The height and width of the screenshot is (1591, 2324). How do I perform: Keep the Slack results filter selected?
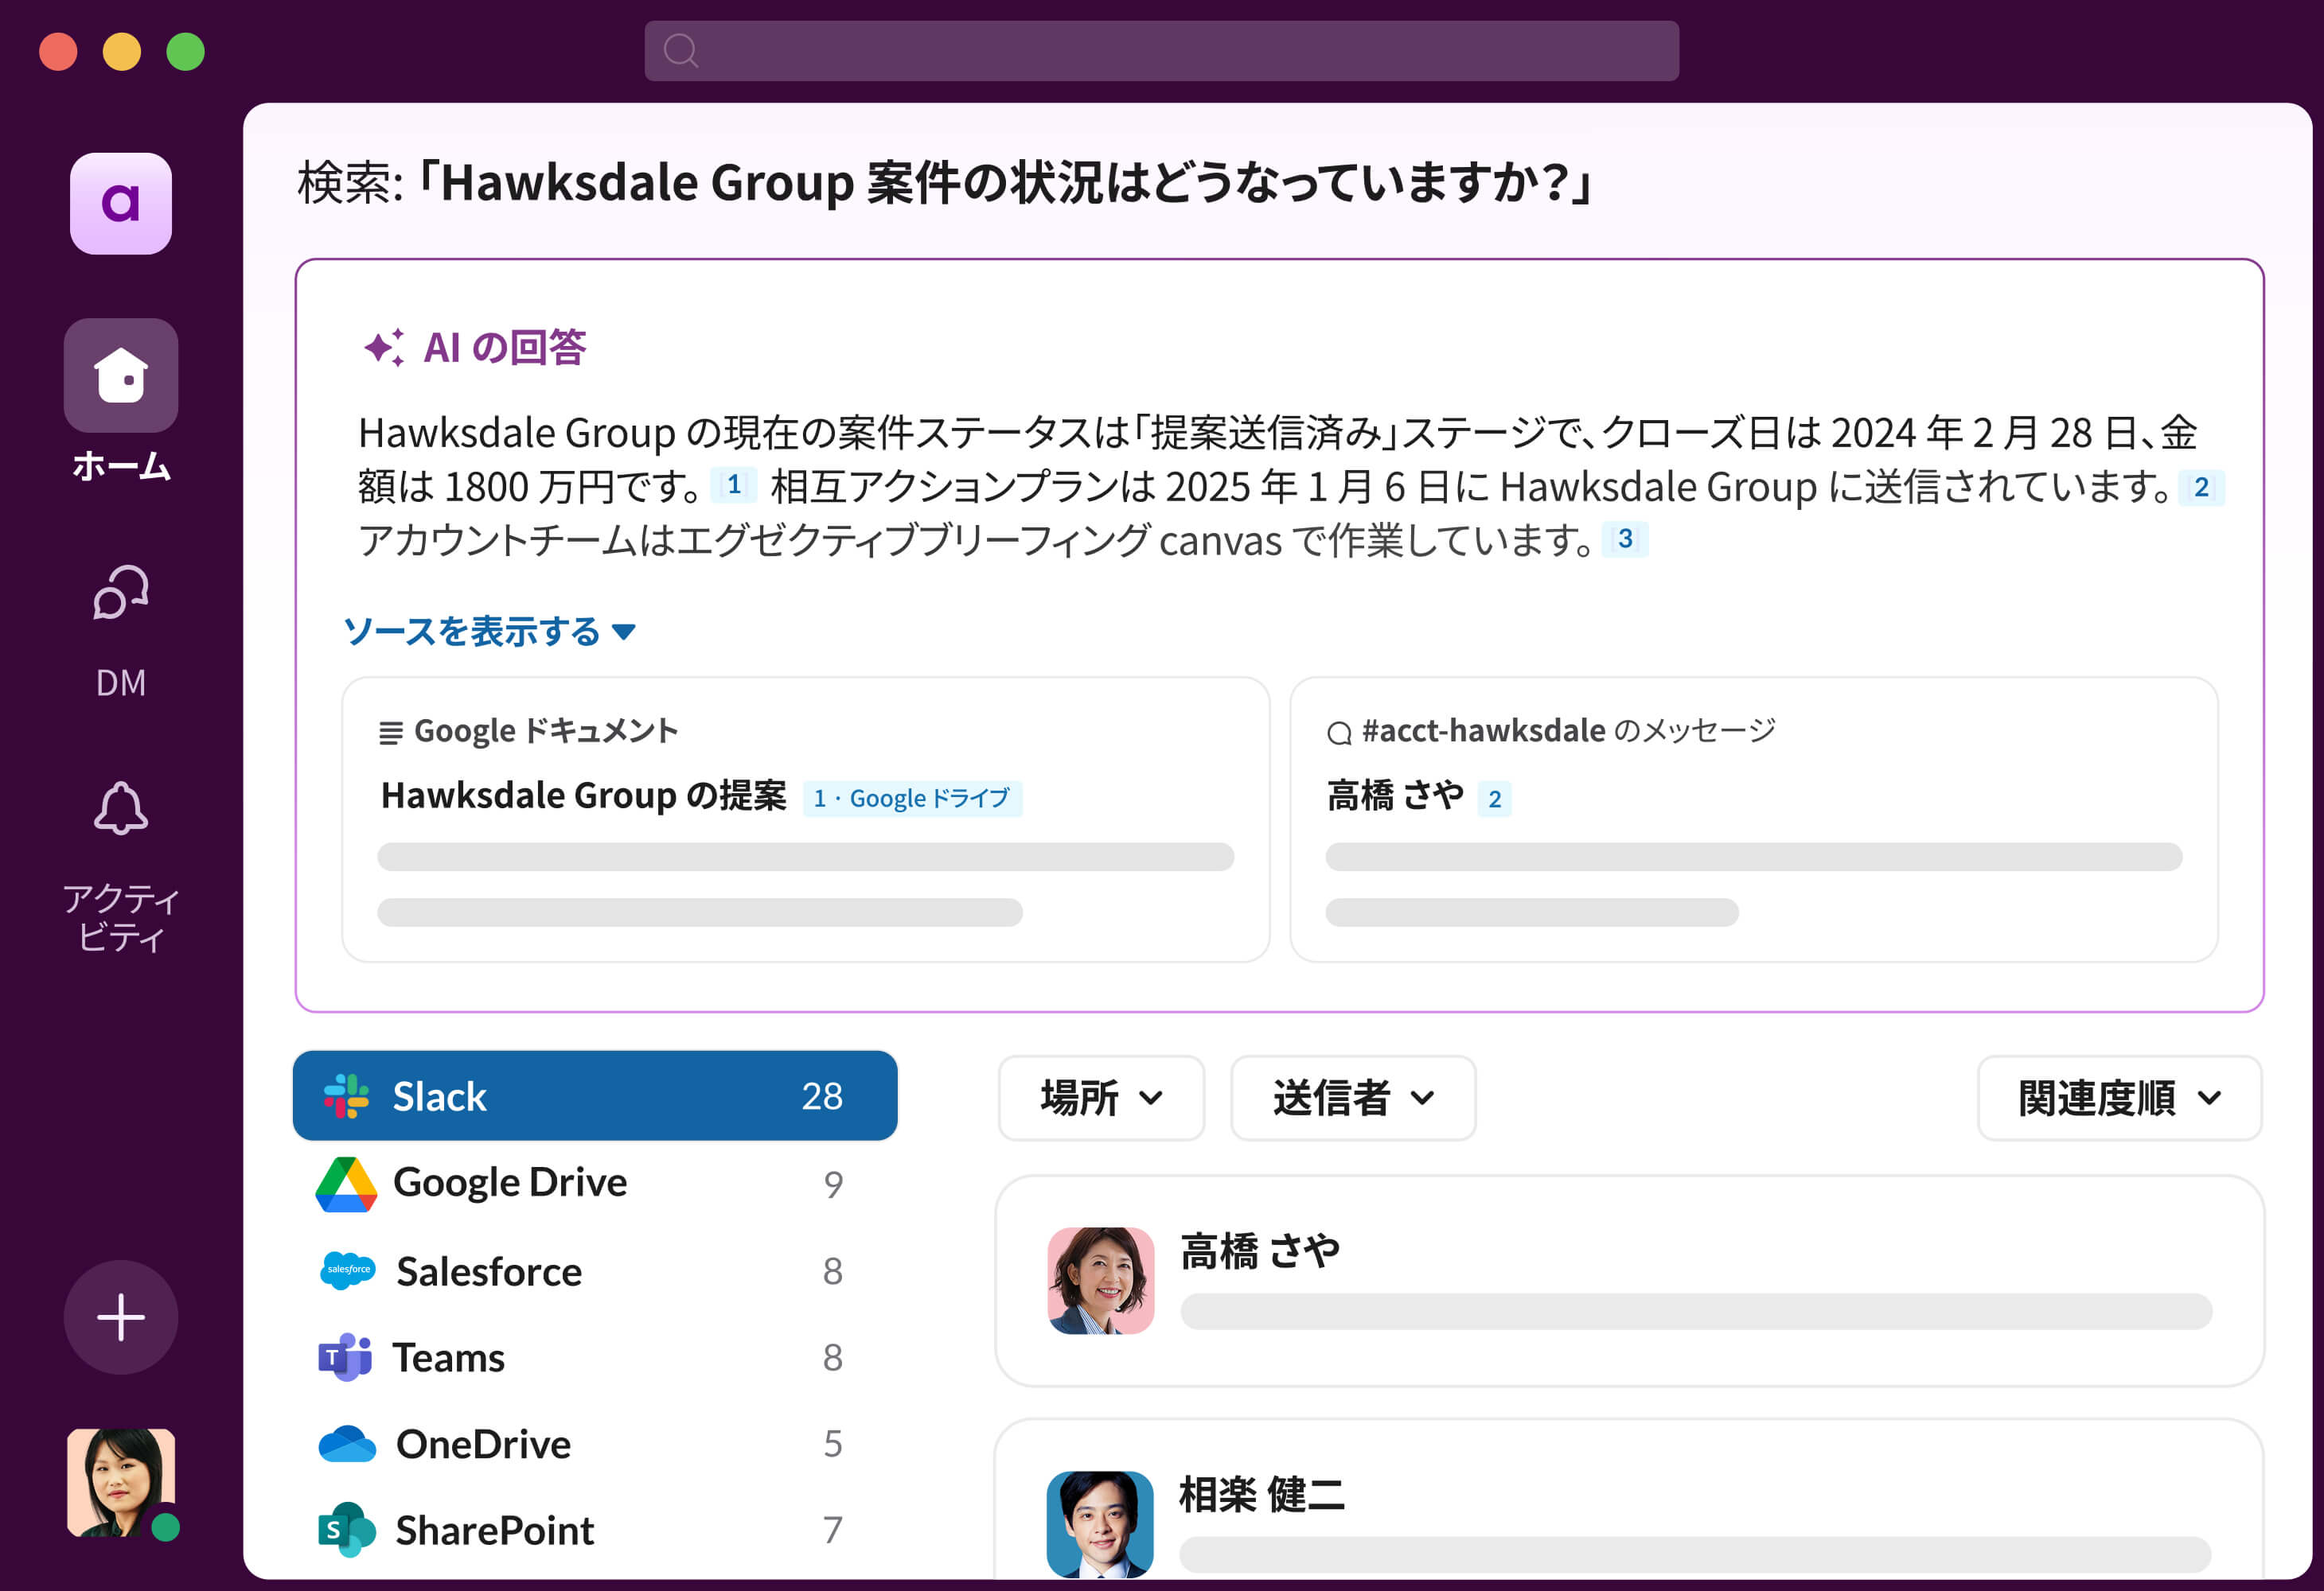594,1096
